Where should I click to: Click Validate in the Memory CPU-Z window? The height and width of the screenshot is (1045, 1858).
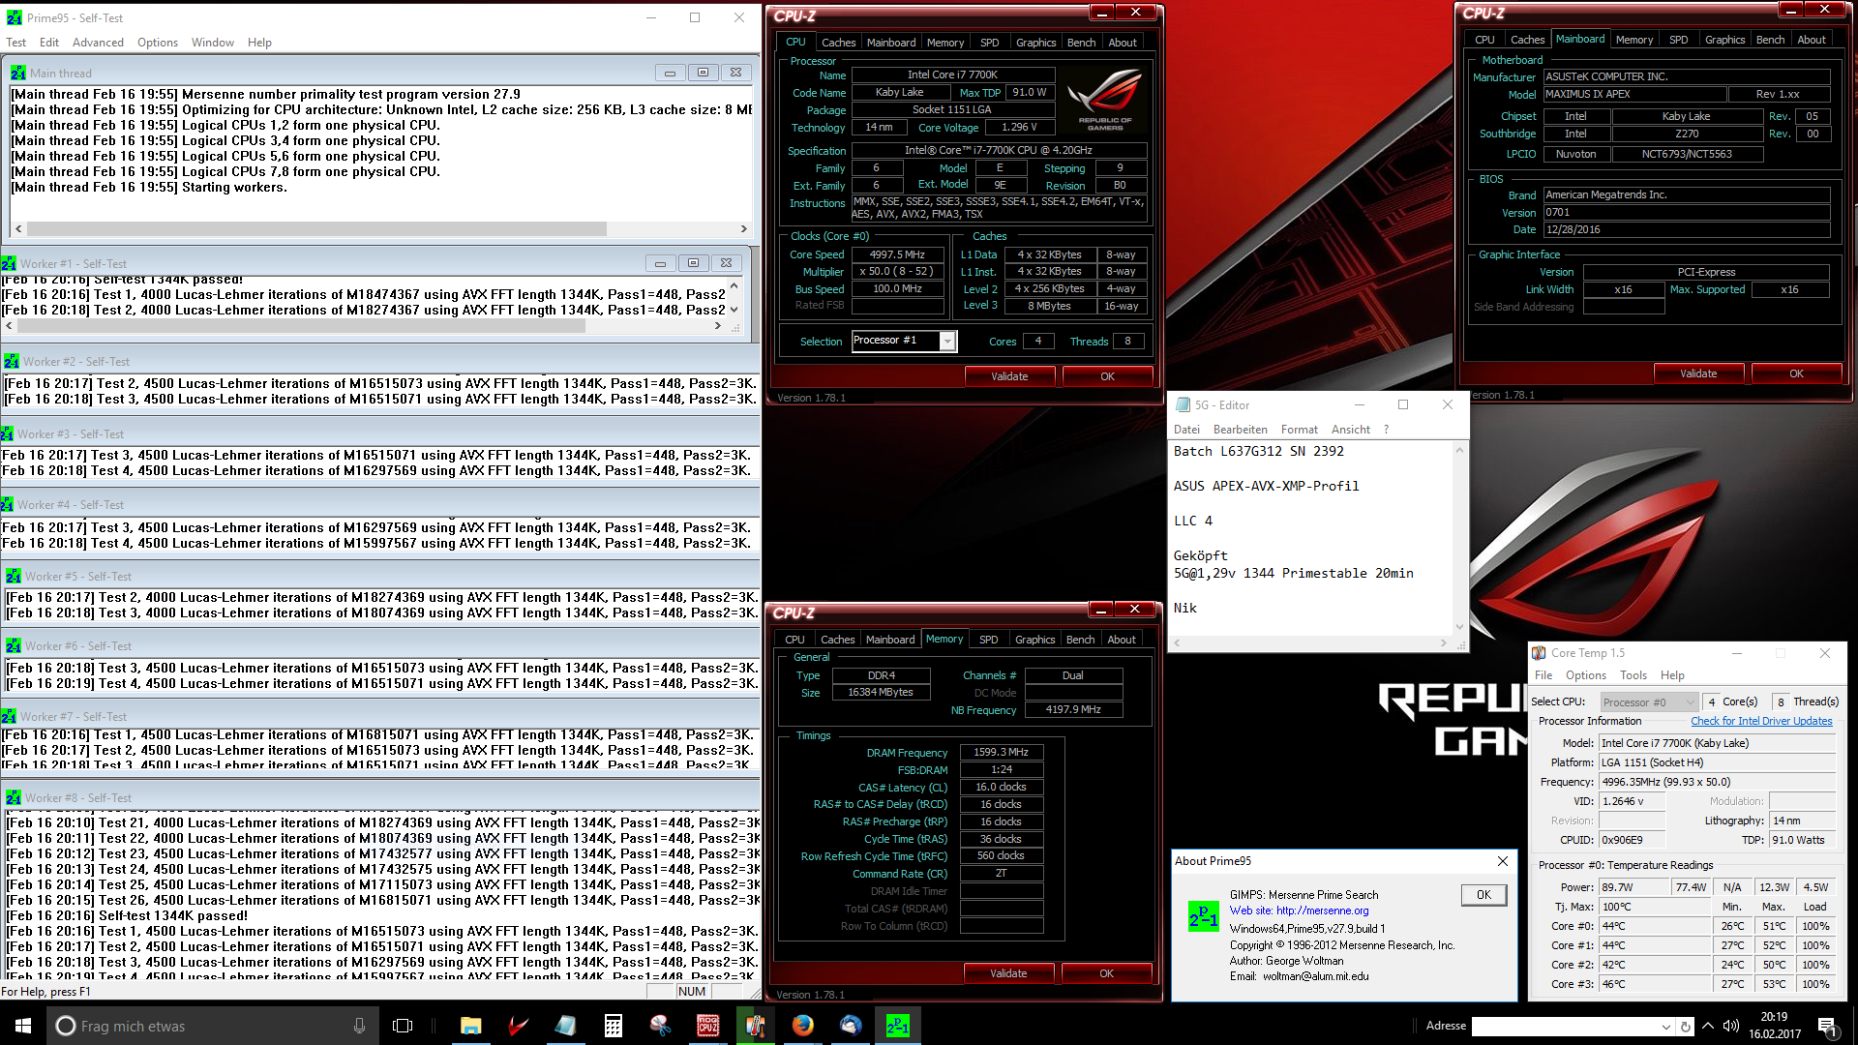tap(1008, 973)
